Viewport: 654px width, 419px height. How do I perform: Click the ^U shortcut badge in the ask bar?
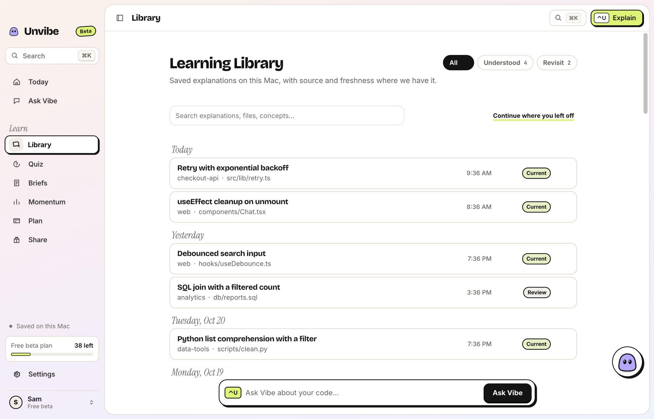pyautogui.click(x=233, y=393)
